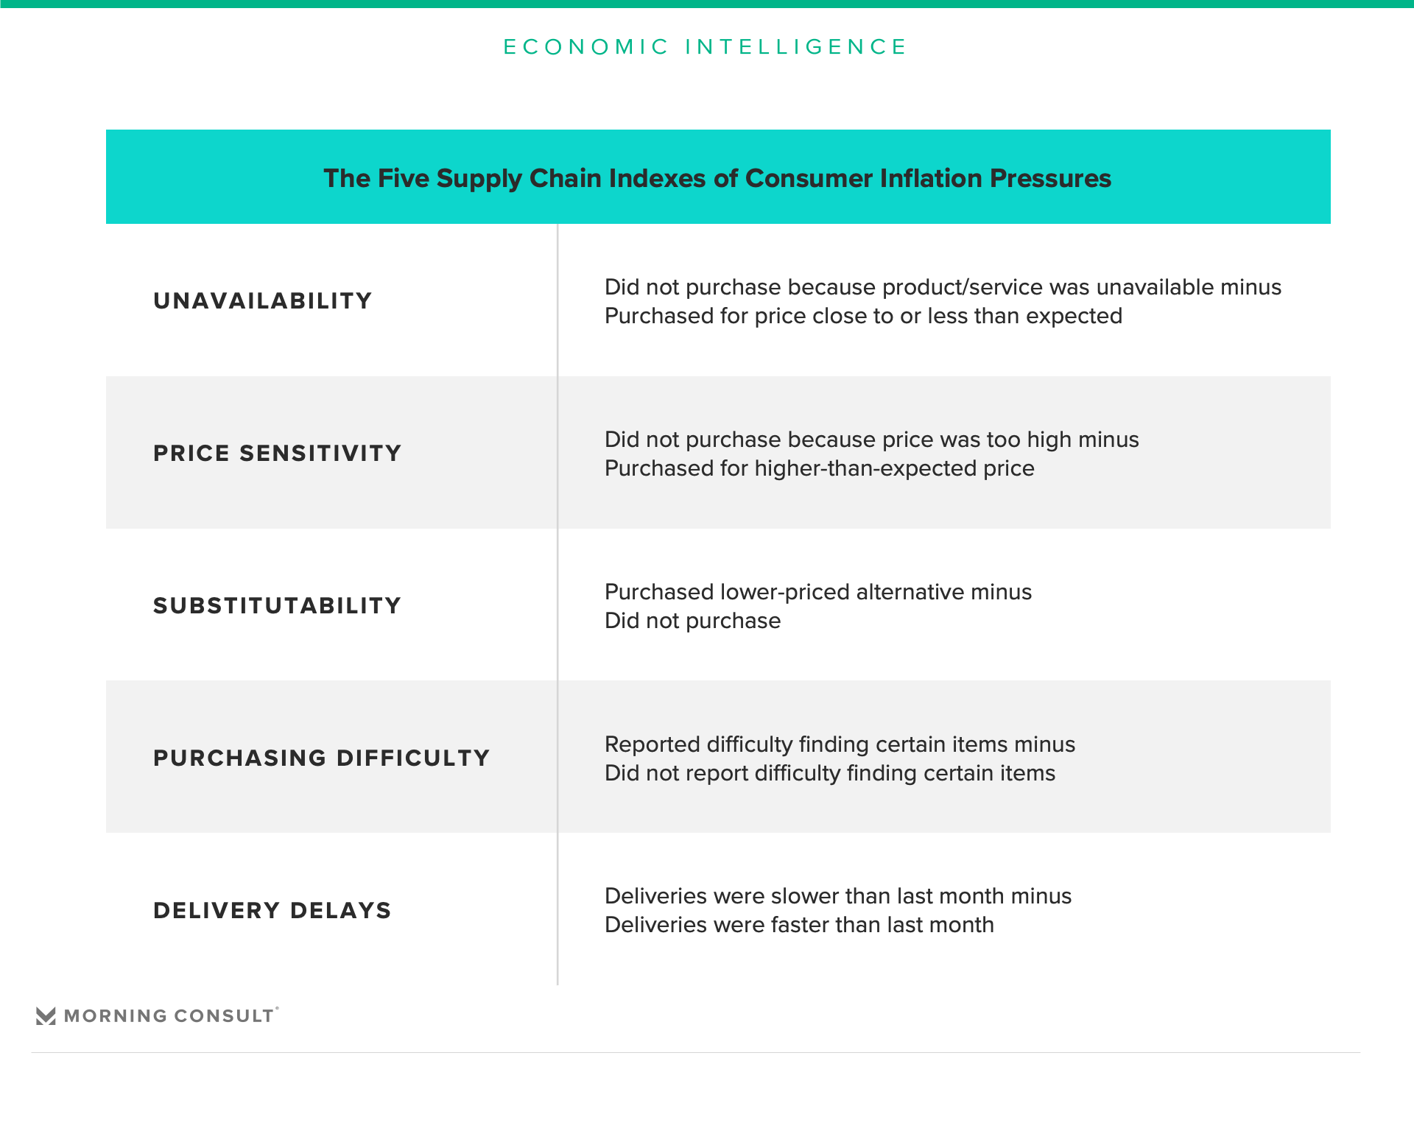The width and height of the screenshot is (1414, 1131).
Task: Click the Did not purchase line under Substitutability
Action: click(692, 621)
